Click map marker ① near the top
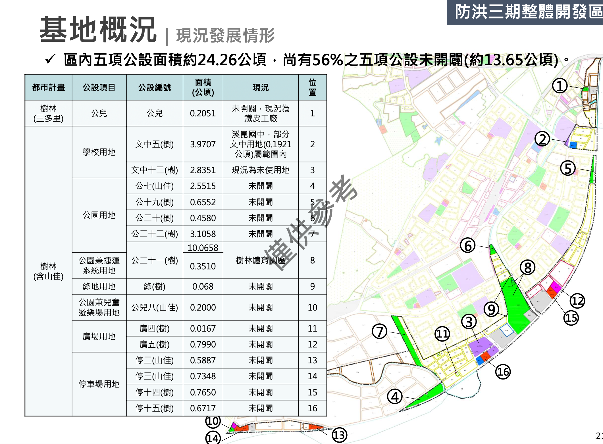The image size is (603, 444). pyautogui.click(x=560, y=86)
